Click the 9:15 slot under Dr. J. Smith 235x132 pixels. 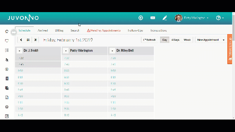(x=38, y=102)
